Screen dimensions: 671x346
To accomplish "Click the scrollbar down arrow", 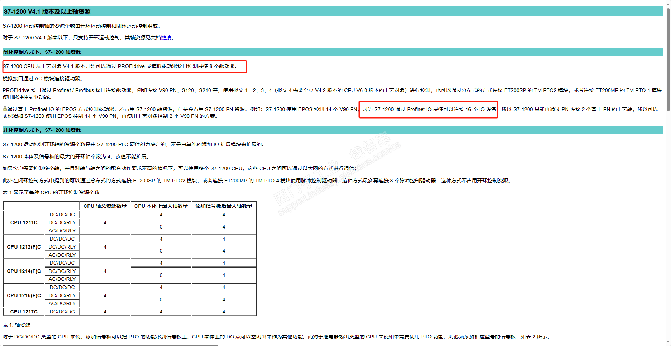I will point(668,342).
